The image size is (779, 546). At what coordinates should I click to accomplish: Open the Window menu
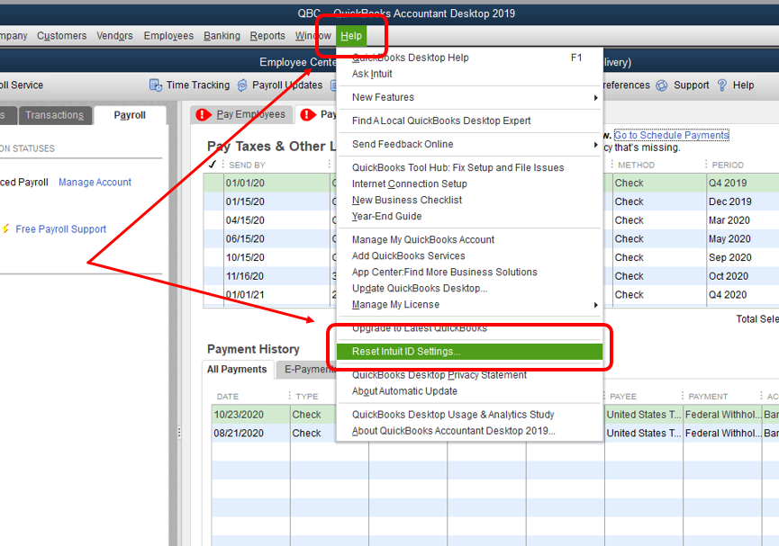point(313,36)
